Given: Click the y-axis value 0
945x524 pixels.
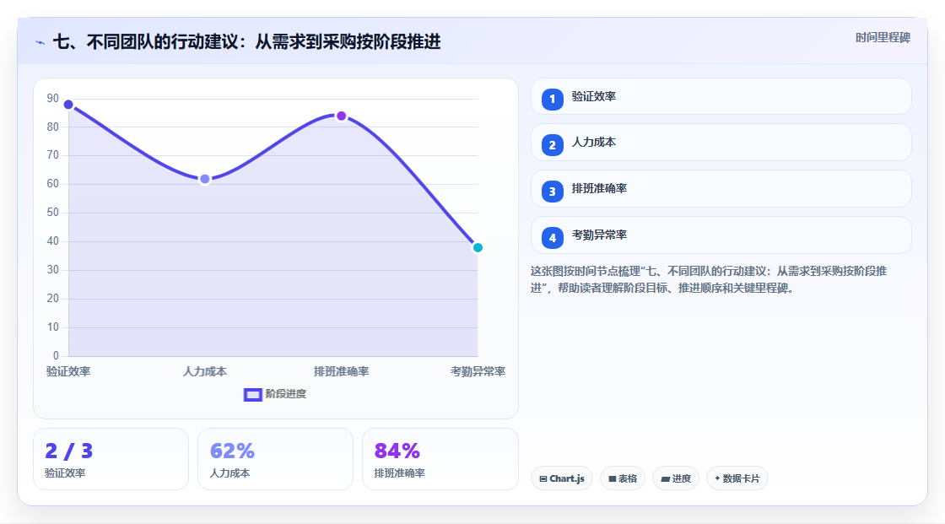Looking at the screenshot, I should tap(56, 356).
